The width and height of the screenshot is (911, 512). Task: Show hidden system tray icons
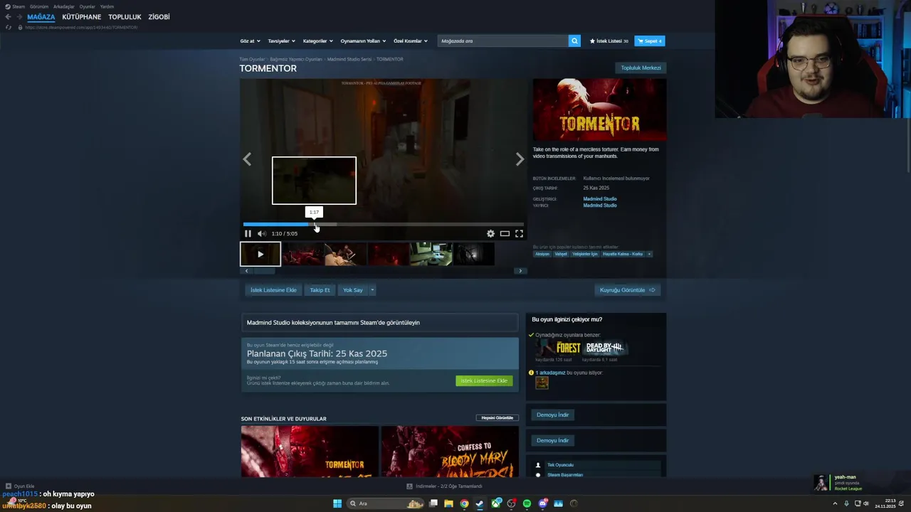[x=835, y=503]
